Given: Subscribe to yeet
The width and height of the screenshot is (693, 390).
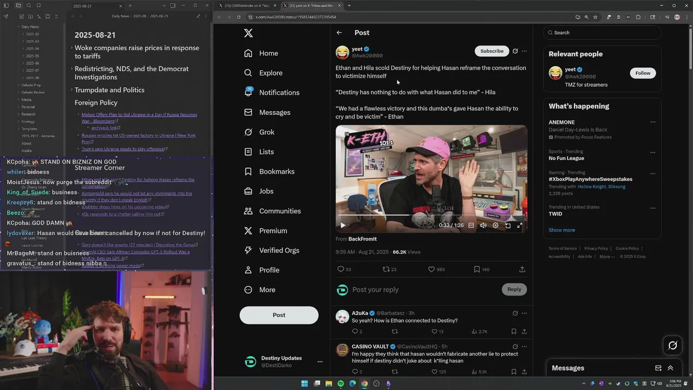Looking at the screenshot, I should [x=492, y=51].
